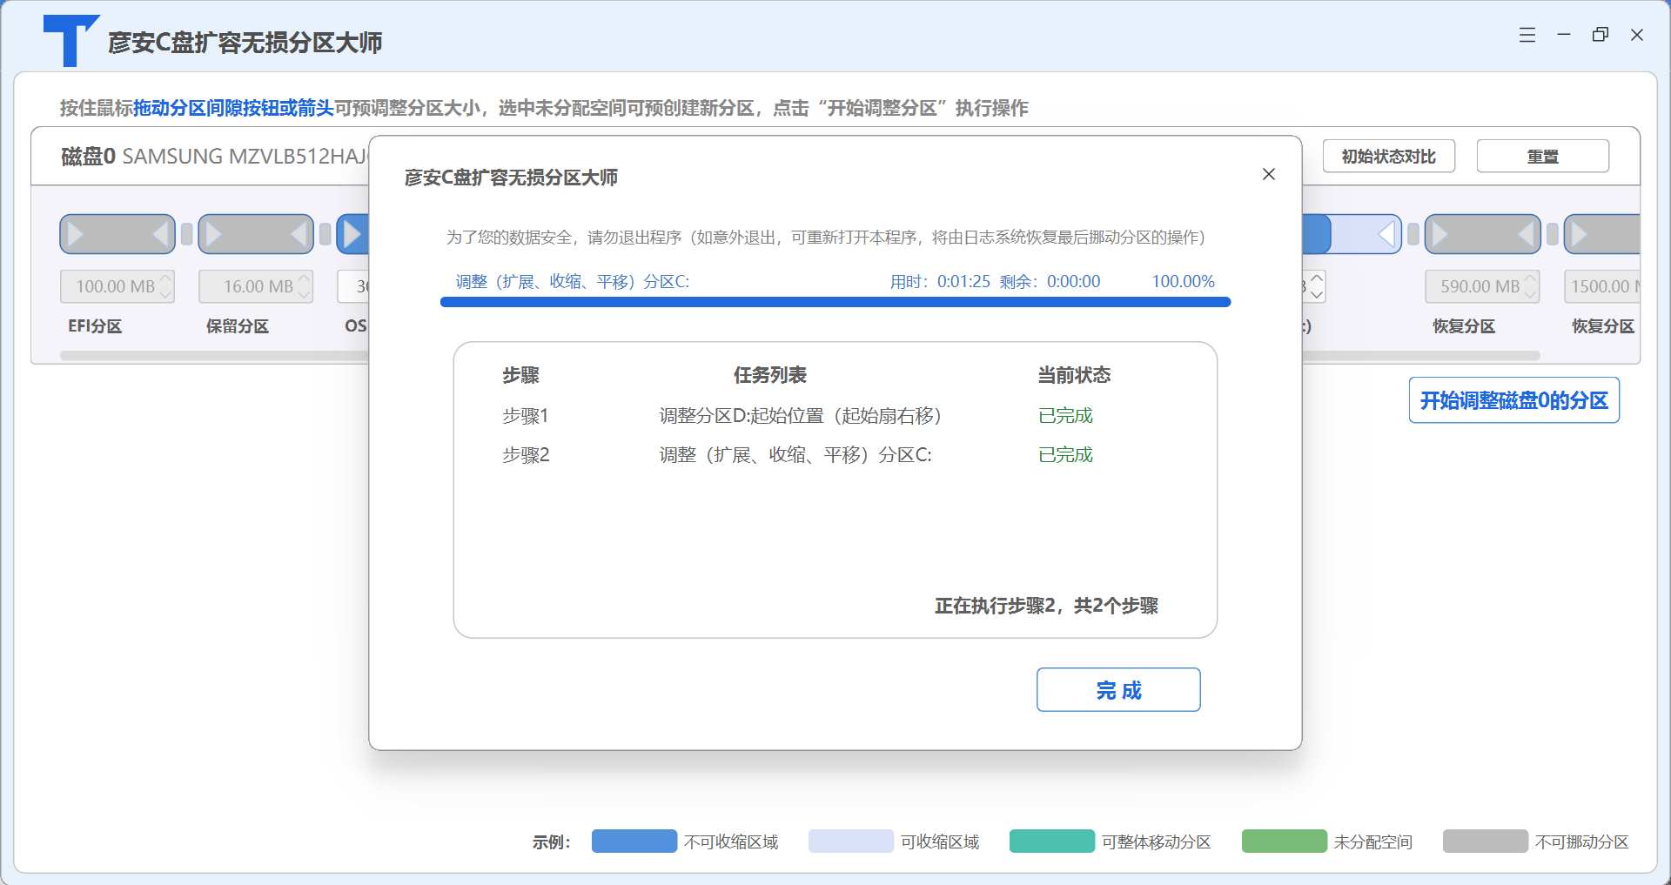The height and width of the screenshot is (885, 1671).
Task: Click gap handle before the 590.00 MB recovery block
Action: coord(1413,234)
